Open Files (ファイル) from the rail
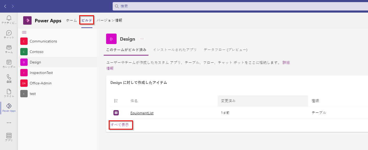 coord(9,93)
